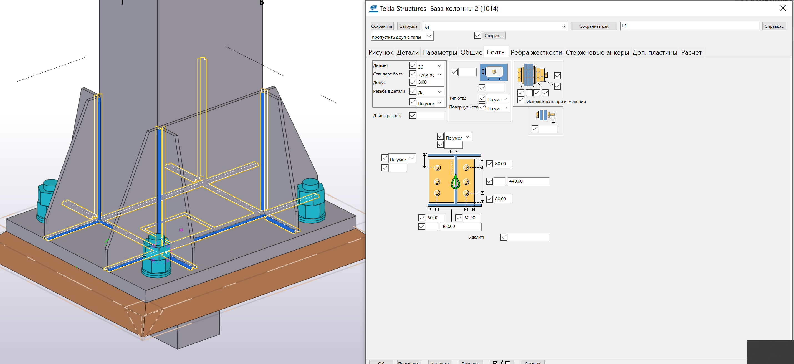This screenshot has height=364, width=794.
Task: Click the slotted hole dimension illustration
Action: pyautogui.click(x=494, y=72)
